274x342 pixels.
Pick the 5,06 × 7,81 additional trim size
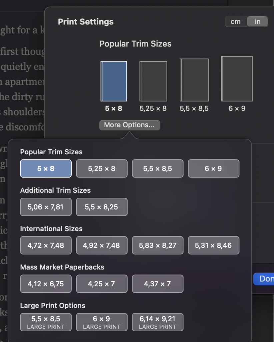coord(46,207)
